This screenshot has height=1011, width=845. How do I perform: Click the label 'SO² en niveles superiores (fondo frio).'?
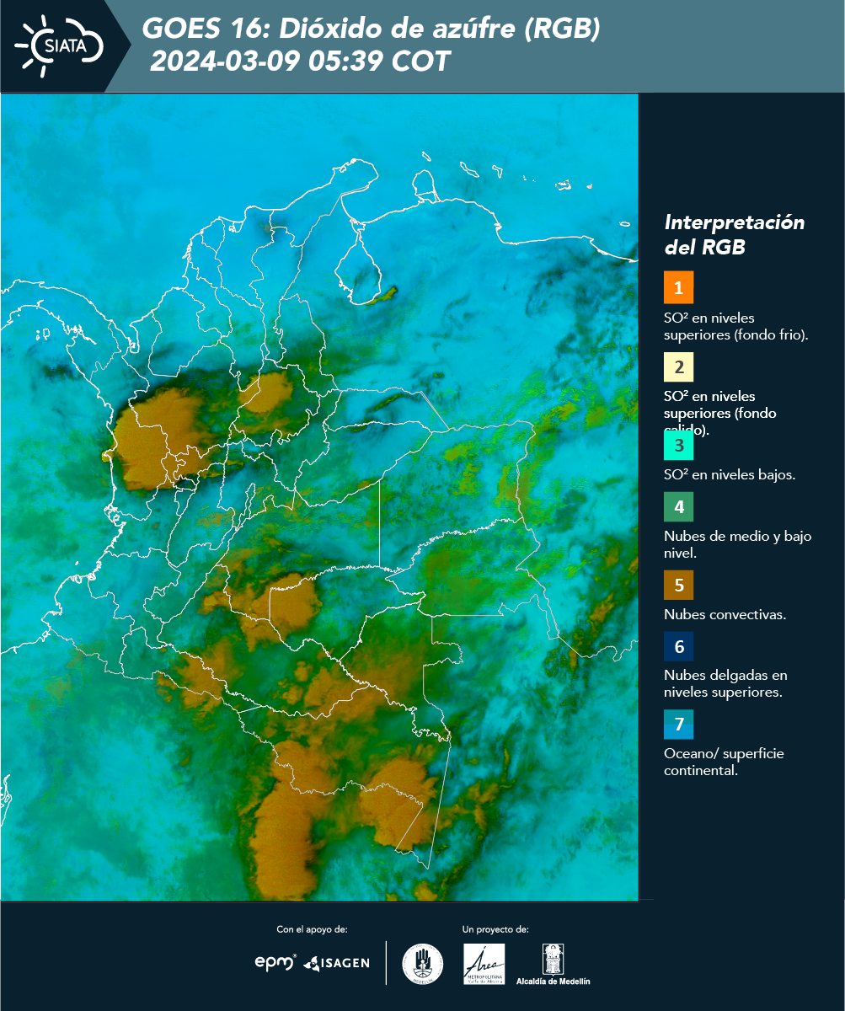click(x=736, y=326)
